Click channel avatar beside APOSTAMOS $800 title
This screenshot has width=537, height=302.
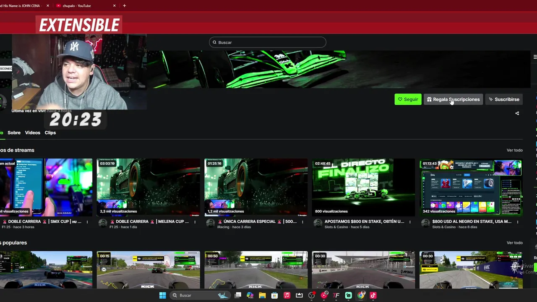[x=318, y=224]
